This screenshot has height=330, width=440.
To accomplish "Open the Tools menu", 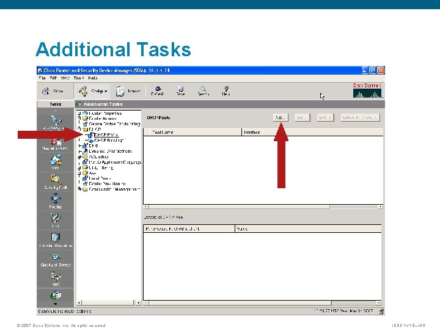I will point(79,78).
